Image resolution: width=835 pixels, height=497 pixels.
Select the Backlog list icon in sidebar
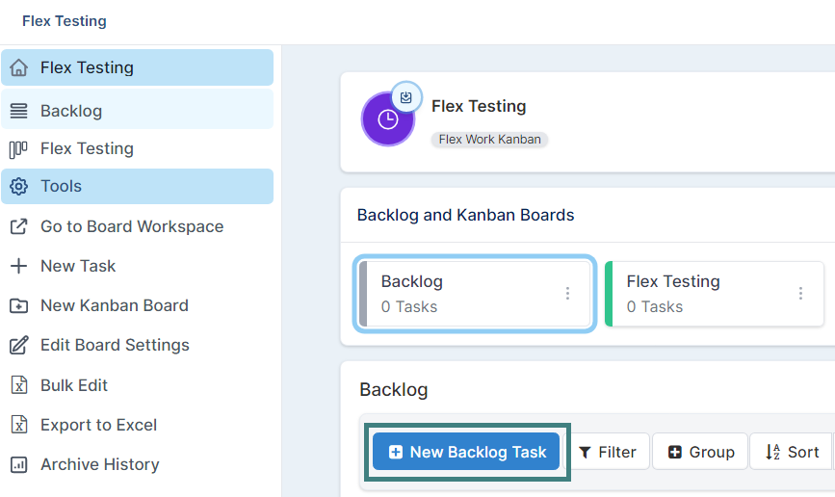[x=18, y=111]
